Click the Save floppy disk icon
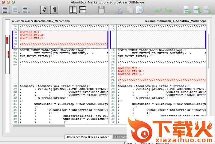This screenshot has width=215, height=144. [x=101, y=9]
